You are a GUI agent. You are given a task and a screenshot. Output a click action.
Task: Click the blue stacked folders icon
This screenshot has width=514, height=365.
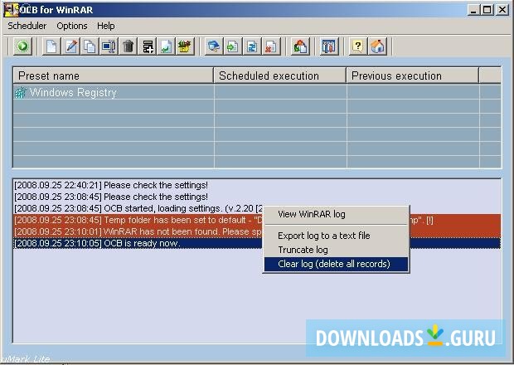214,46
